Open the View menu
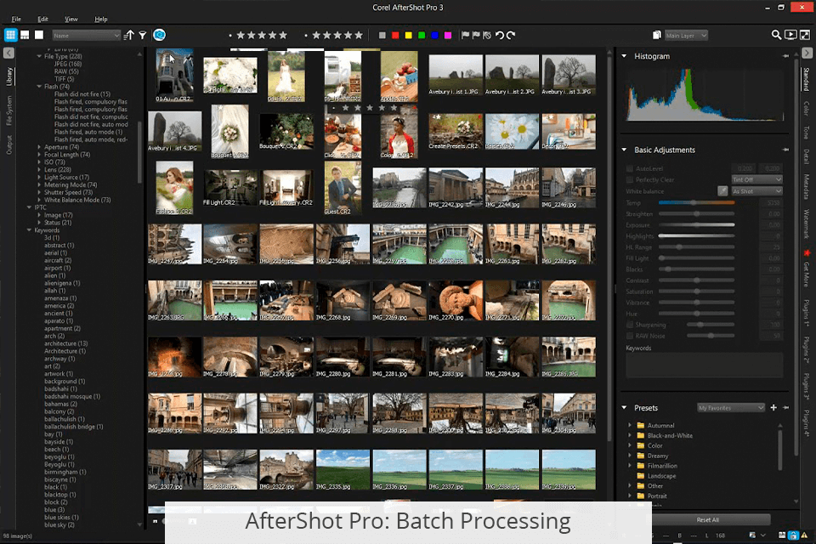Viewport: 816px width, 544px height. tap(71, 19)
